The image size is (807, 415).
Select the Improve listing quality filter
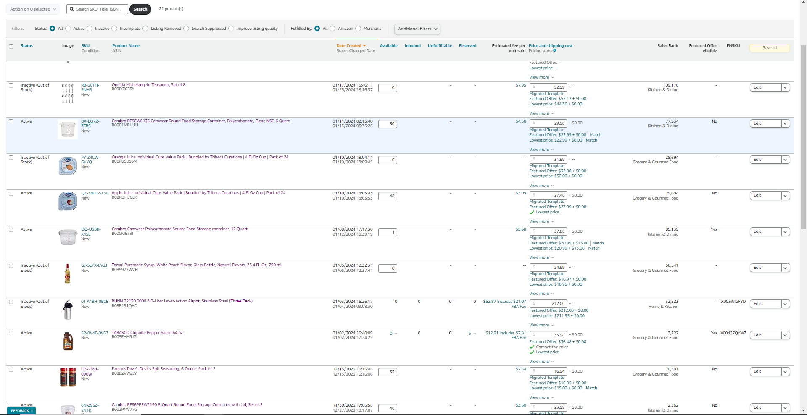[x=231, y=29]
